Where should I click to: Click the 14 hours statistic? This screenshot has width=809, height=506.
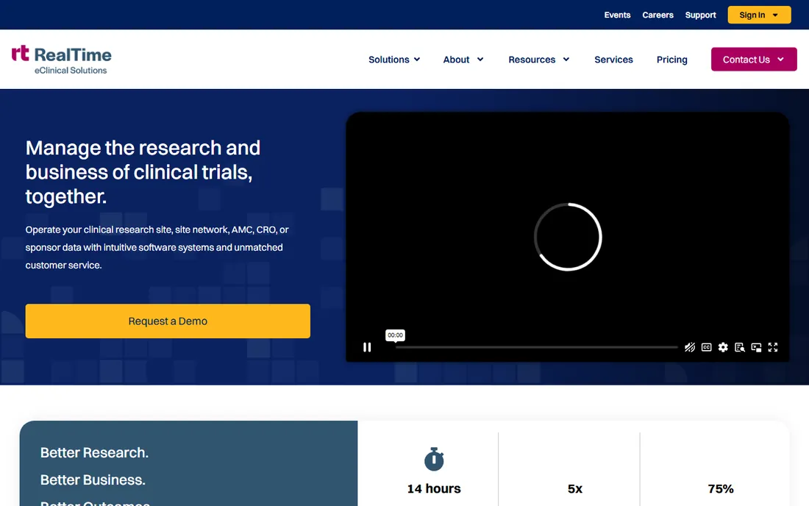coord(434,488)
